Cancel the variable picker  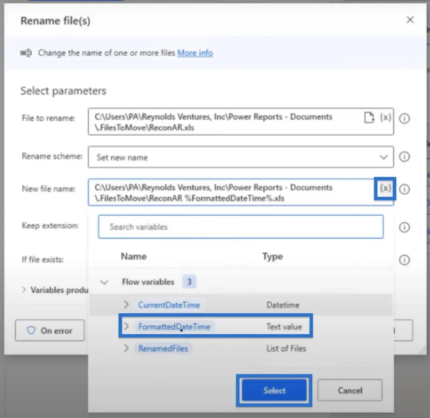click(350, 390)
